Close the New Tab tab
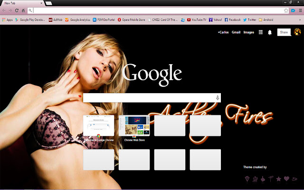This screenshot has width=304, height=190. click(x=41, y=3)
